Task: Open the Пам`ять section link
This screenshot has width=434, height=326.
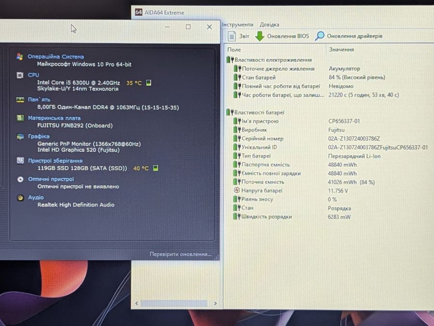Action: tap(39, 100)
